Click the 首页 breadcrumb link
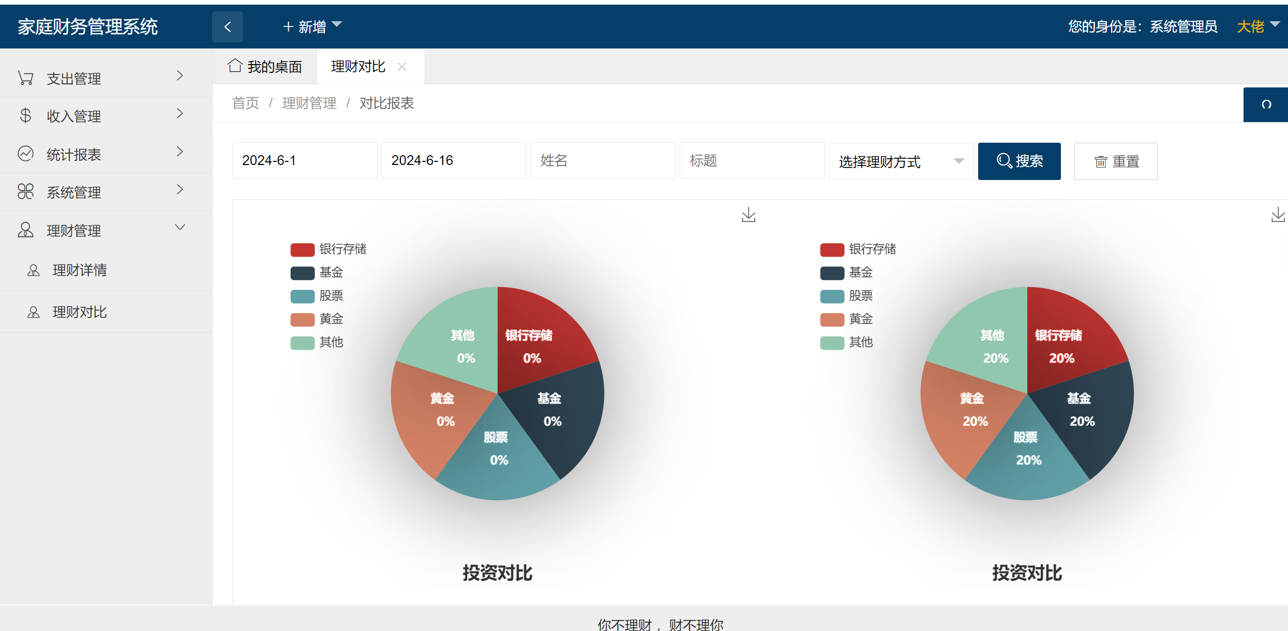The image size is (1288, 631). tap(245, 103)
